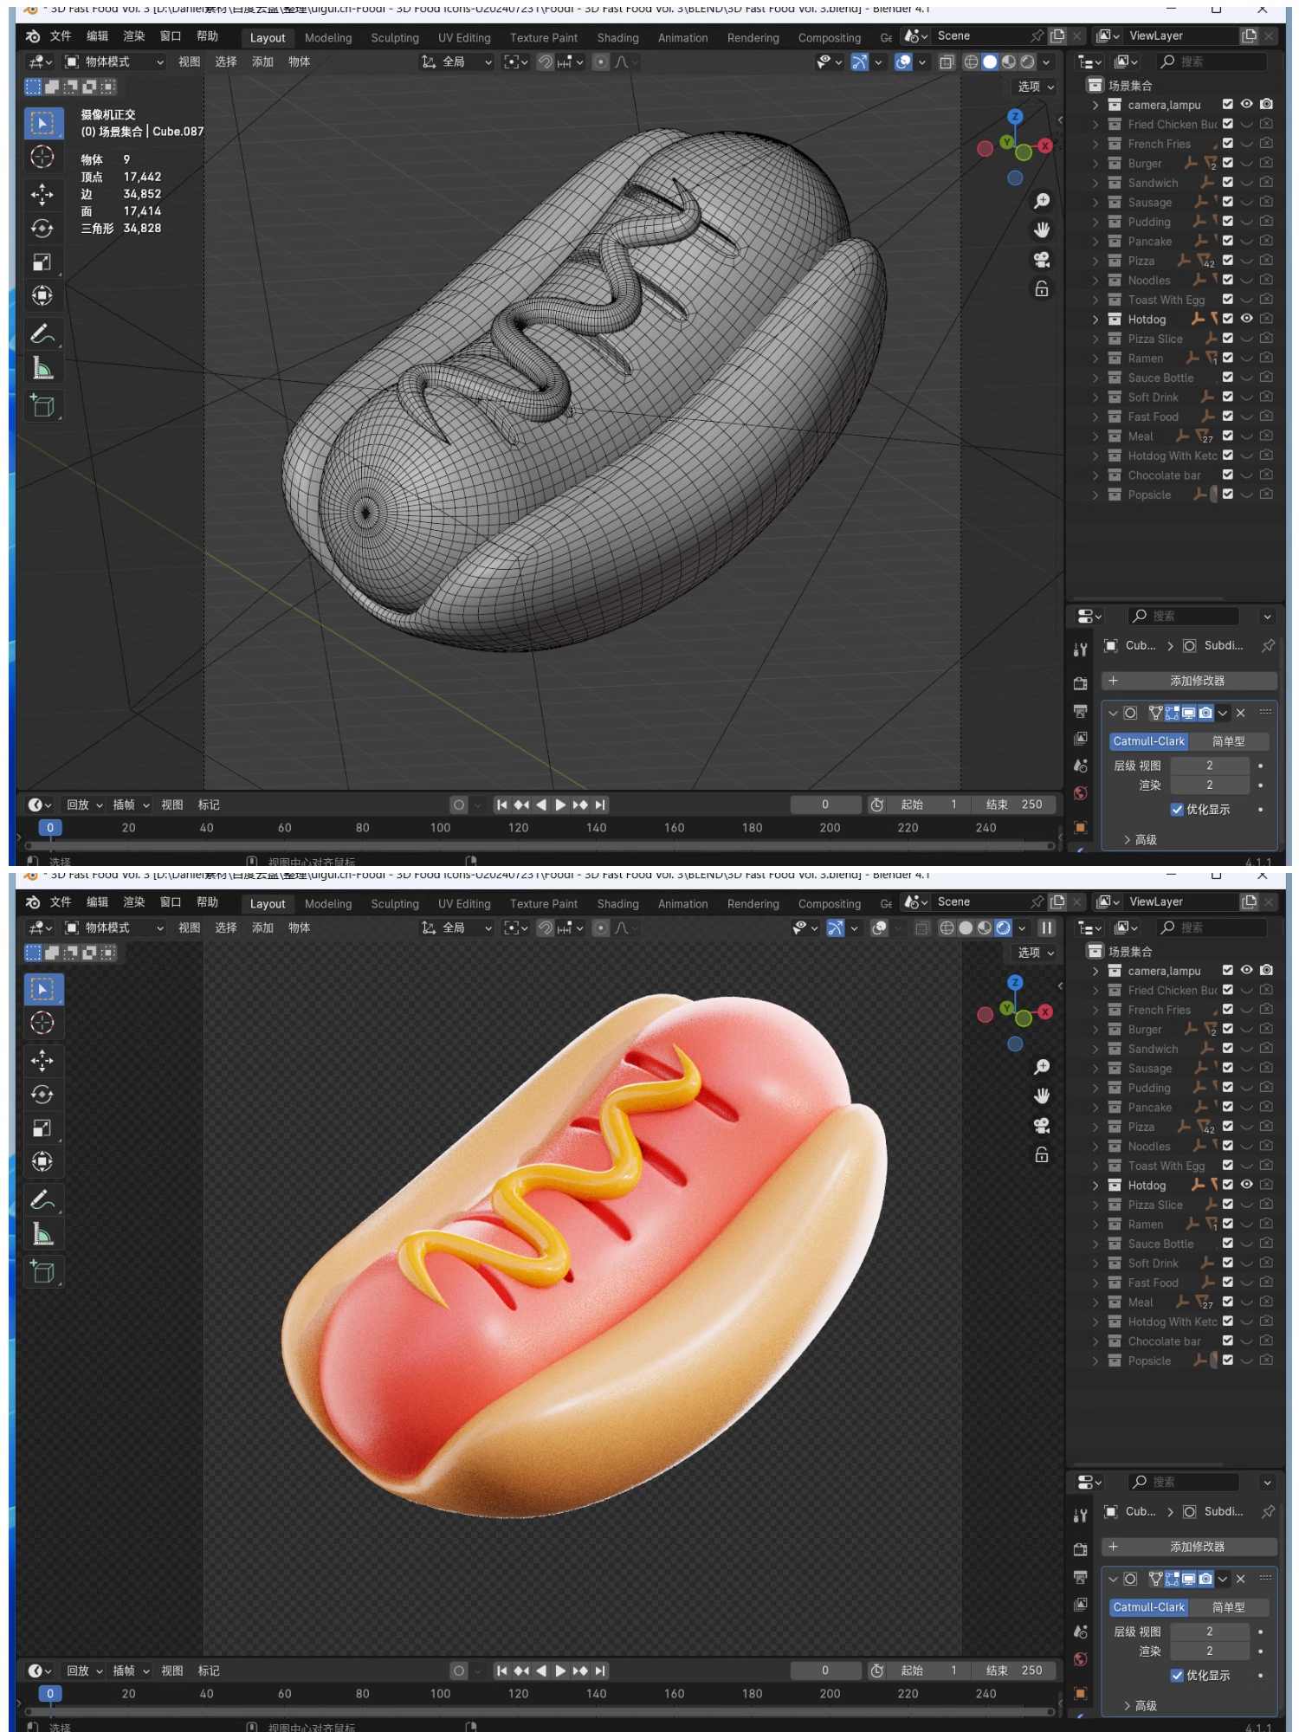Switch to solid shading in top window
Screen dimensions: 1299x1732
(990, 61)
